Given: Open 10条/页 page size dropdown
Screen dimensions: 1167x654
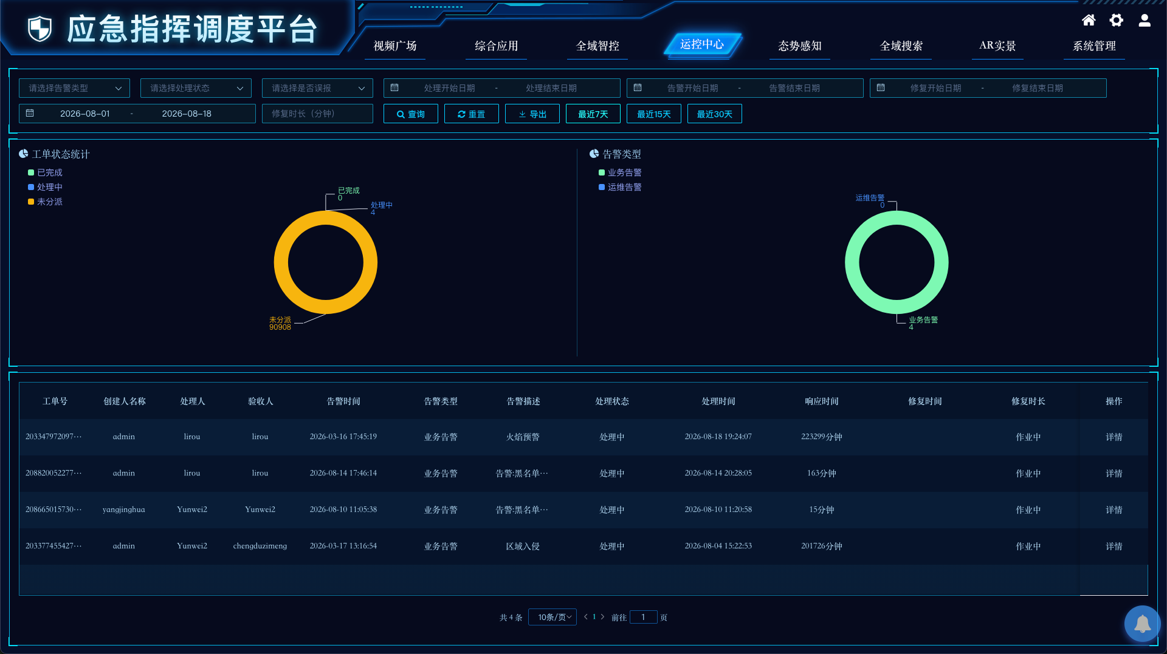Looking at the screenshot, I should click(553, 617).
